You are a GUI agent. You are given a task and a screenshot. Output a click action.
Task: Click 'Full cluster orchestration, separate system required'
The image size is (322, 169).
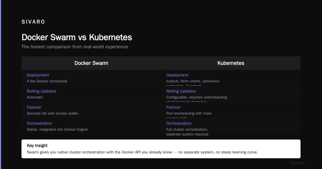pyautogui.click(x=187, y=132)
